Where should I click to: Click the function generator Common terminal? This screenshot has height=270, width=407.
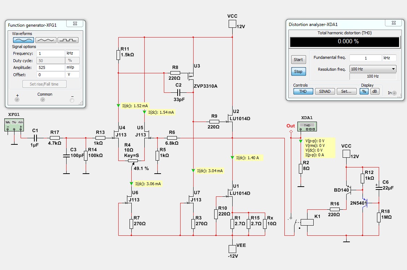(43, 100)
